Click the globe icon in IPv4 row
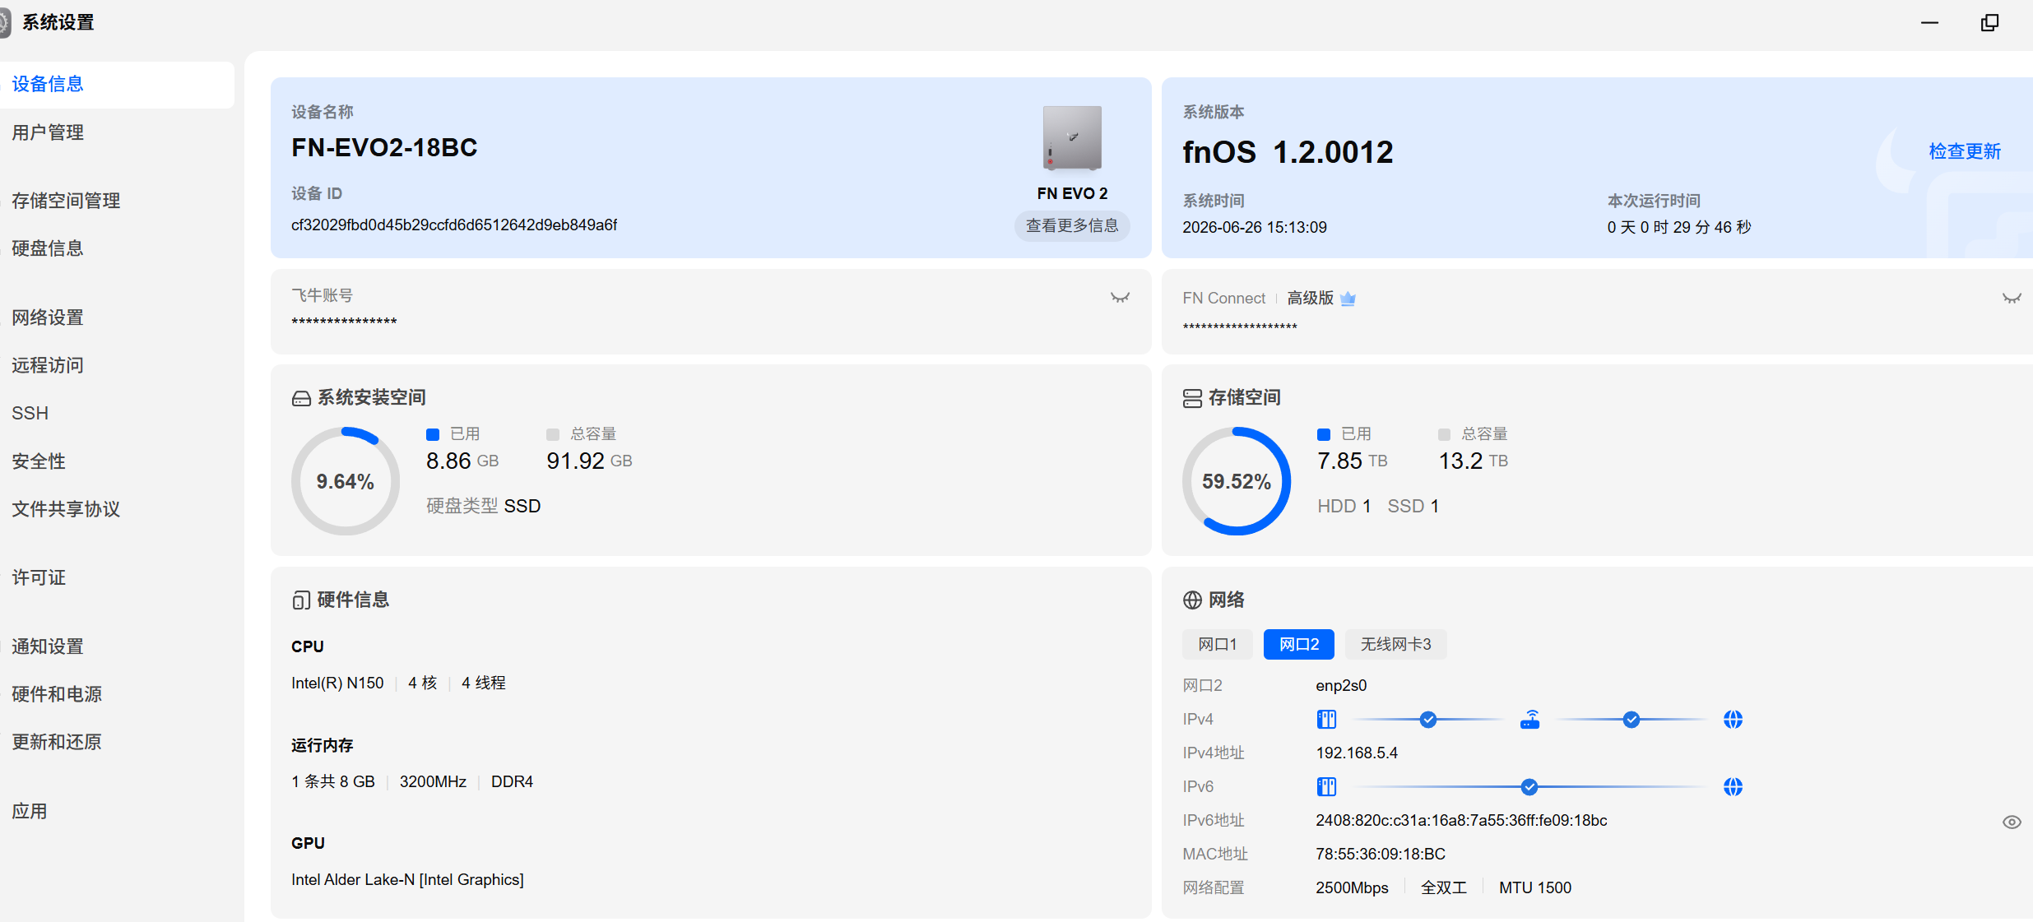The width and height of the screenshot is (2033, 922). 1733,720
